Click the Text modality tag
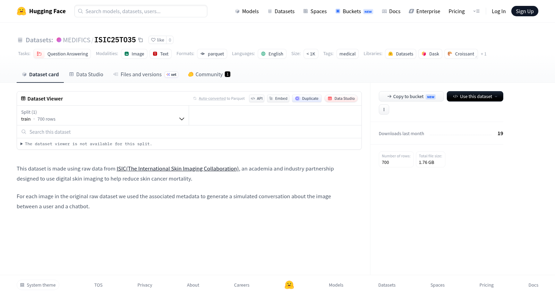This screenshot has height=297, width=555. click(161, 54)
